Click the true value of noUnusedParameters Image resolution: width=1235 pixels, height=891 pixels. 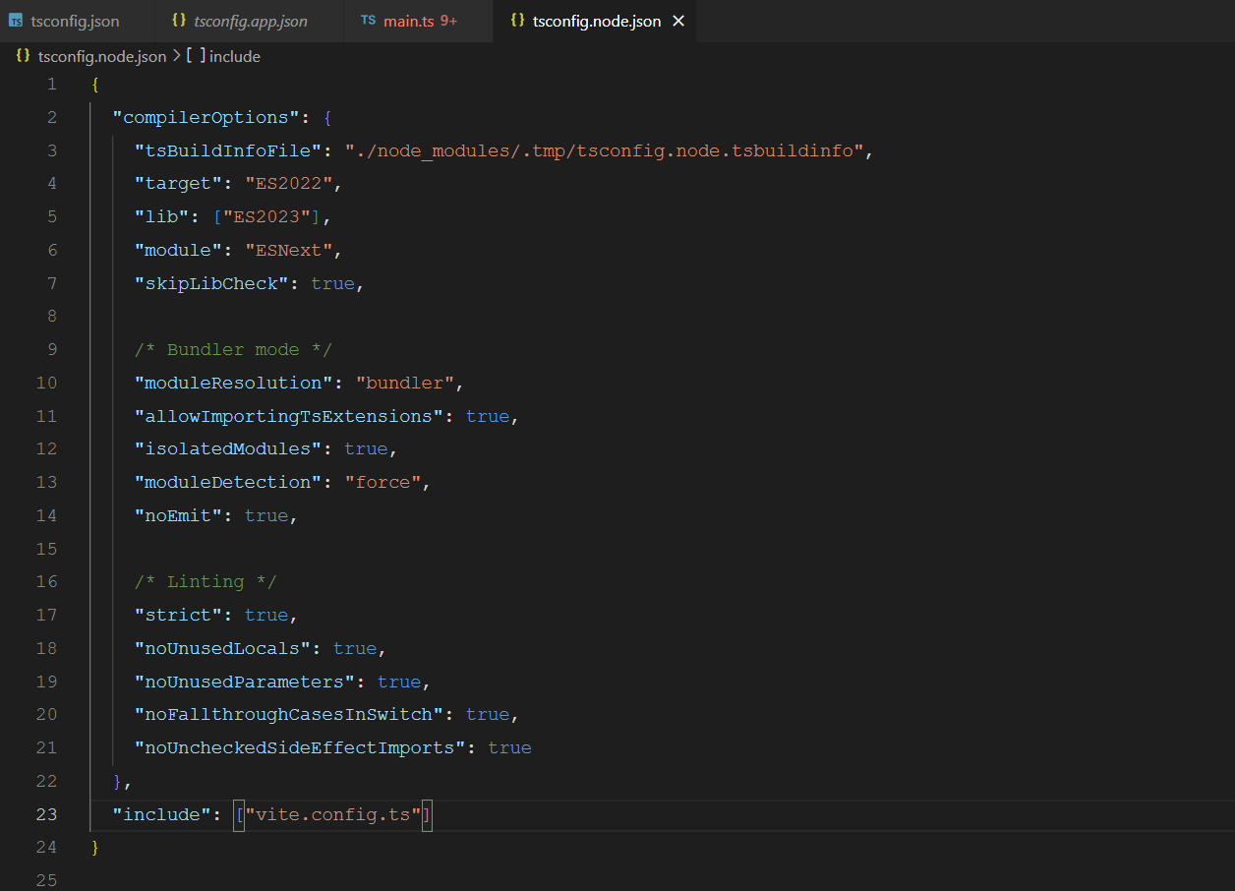tap(398, 682)
